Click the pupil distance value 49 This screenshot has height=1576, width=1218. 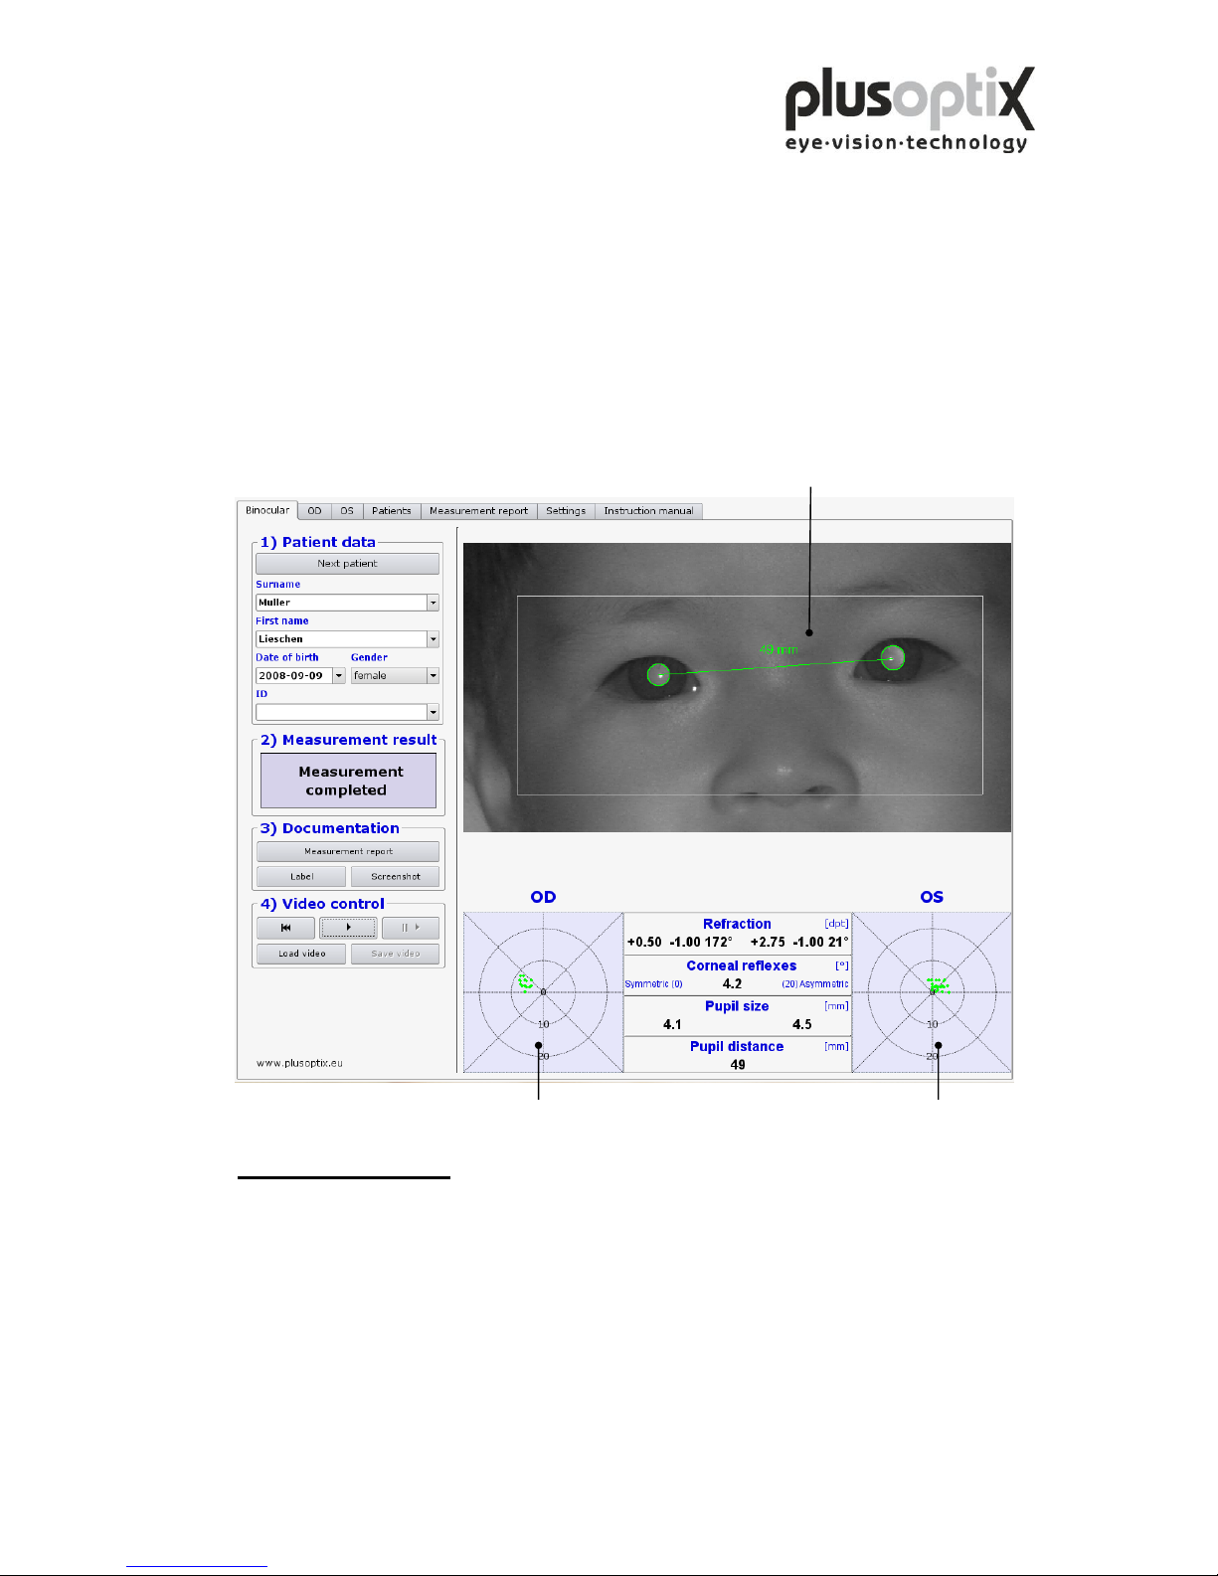pos(738,1064)
